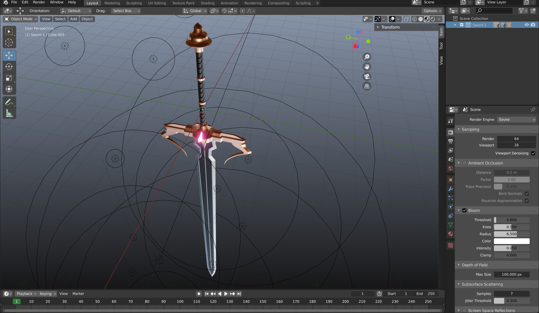Open the Render menu

pos(39,2)
